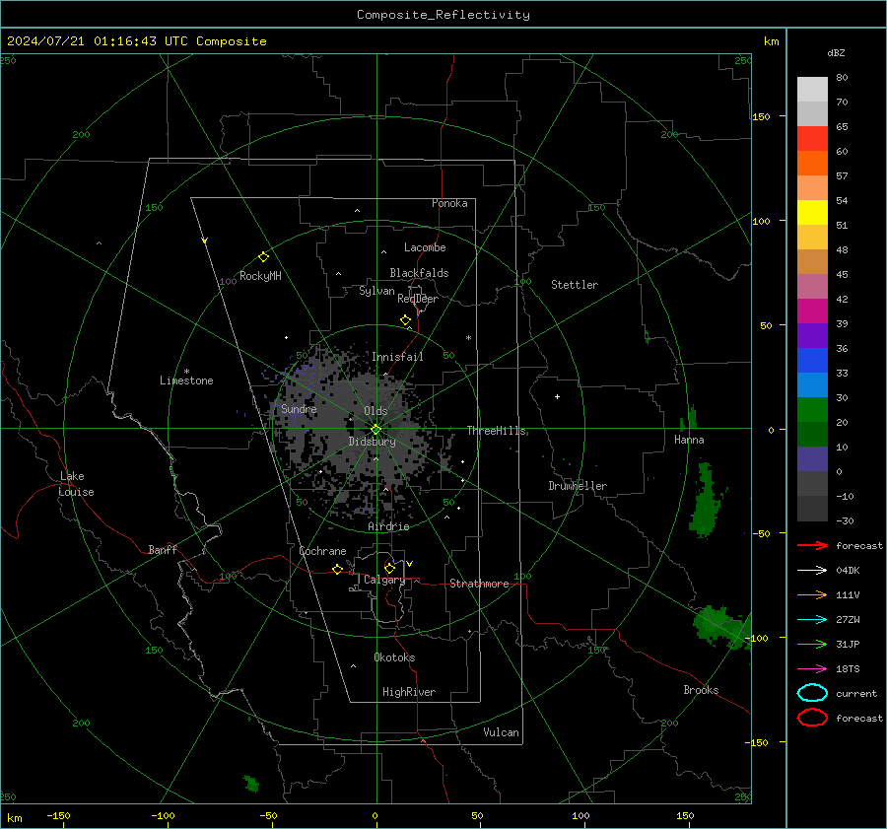Click the Innisfail label on map
The height and width of the screenshot is (829, 887).
397,357
